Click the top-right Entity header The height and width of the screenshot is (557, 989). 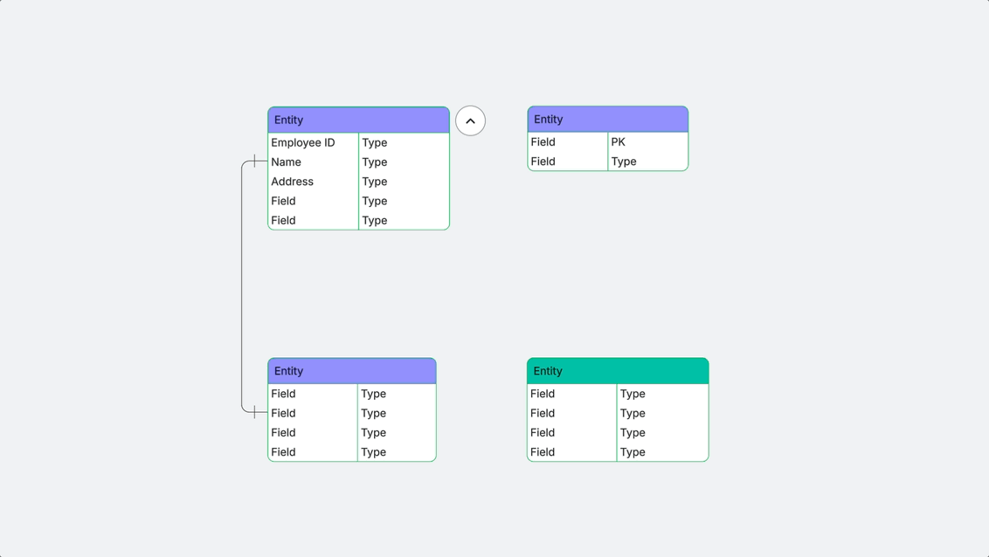(x=607, y=119)
